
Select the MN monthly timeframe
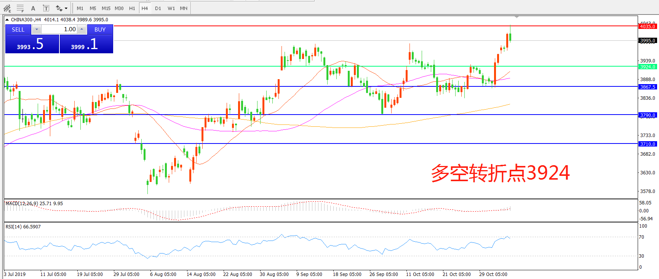(x=184, y=8)
